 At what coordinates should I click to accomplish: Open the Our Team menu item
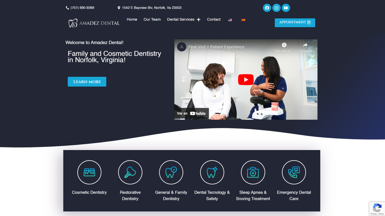(152, 19)
